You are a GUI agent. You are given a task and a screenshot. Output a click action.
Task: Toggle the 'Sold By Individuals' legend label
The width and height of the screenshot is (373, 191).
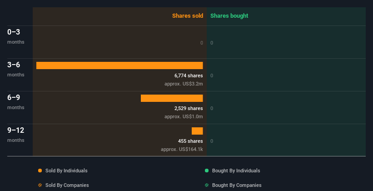tap(66, 171)
